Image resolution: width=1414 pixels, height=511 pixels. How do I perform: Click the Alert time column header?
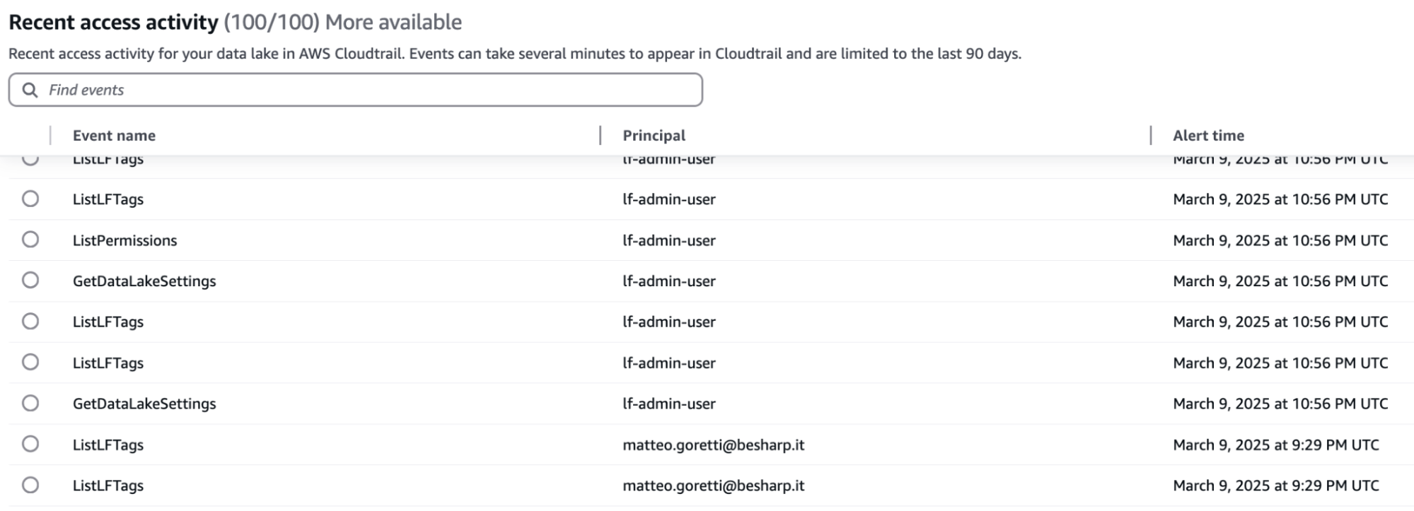(x=1208, y=136)
